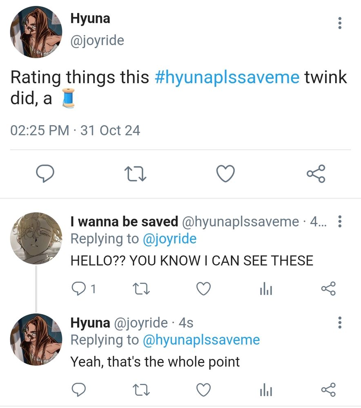361x408 pixels.
Task: Retweet the "that's the whole point" reply
Action: (x=141, y=390)
